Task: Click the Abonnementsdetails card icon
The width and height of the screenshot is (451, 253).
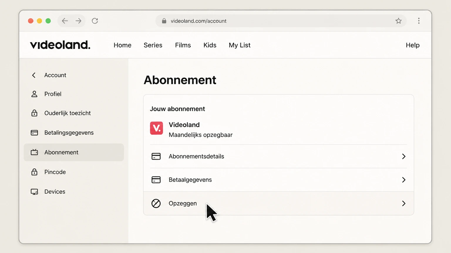Action: tap(156, 156)
